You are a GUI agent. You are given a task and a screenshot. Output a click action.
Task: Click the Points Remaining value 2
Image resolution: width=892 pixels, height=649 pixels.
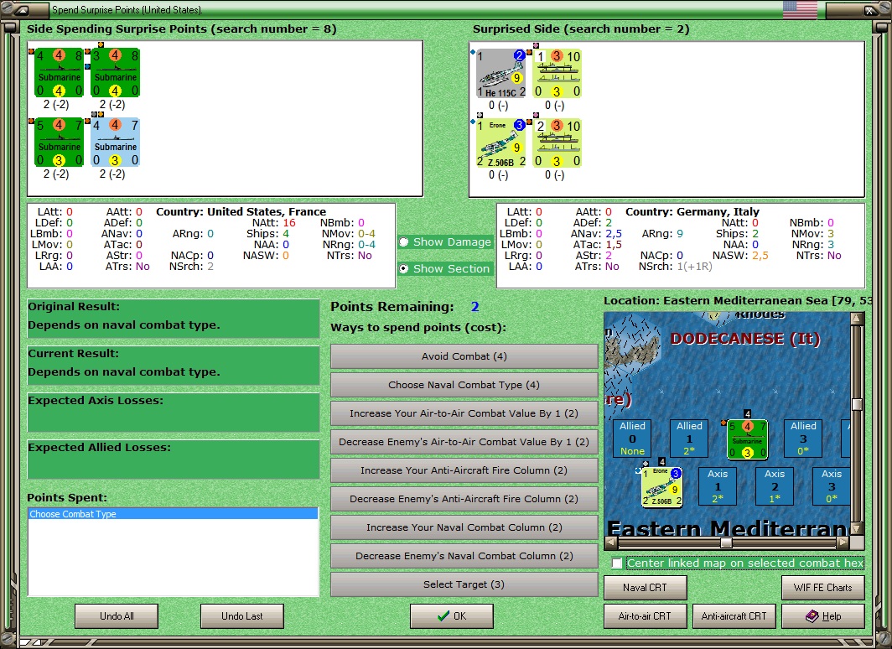click(x=475, y=307)
